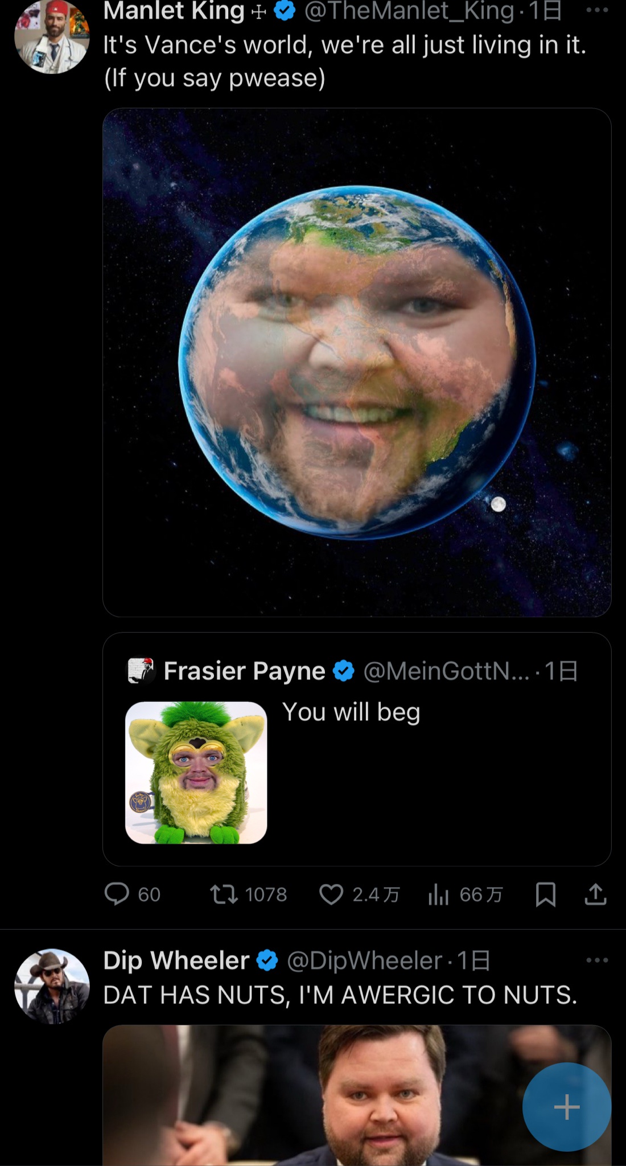Tap Frasier Payne's name in quote
626x1166 pixels.
tap(244, 671)
